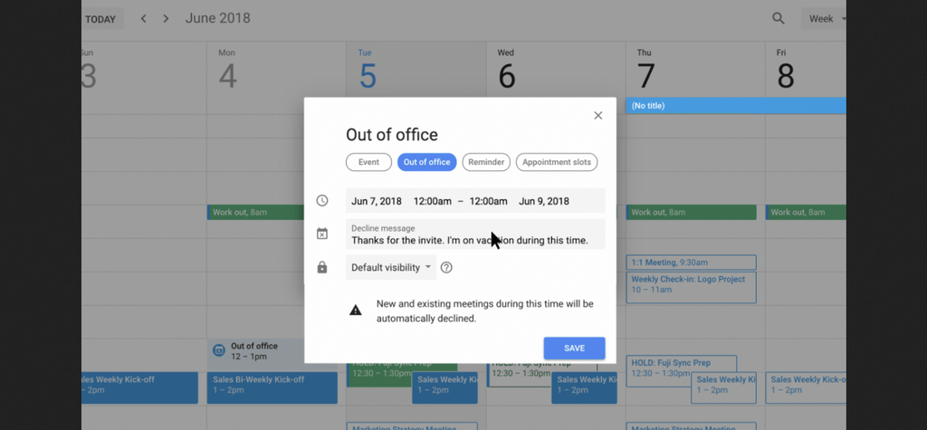Image resolution: width=927 pixels, height=430 pixels.
Task: Open the Jun 7, 2018 start date picker
Action: coord(376,201)
